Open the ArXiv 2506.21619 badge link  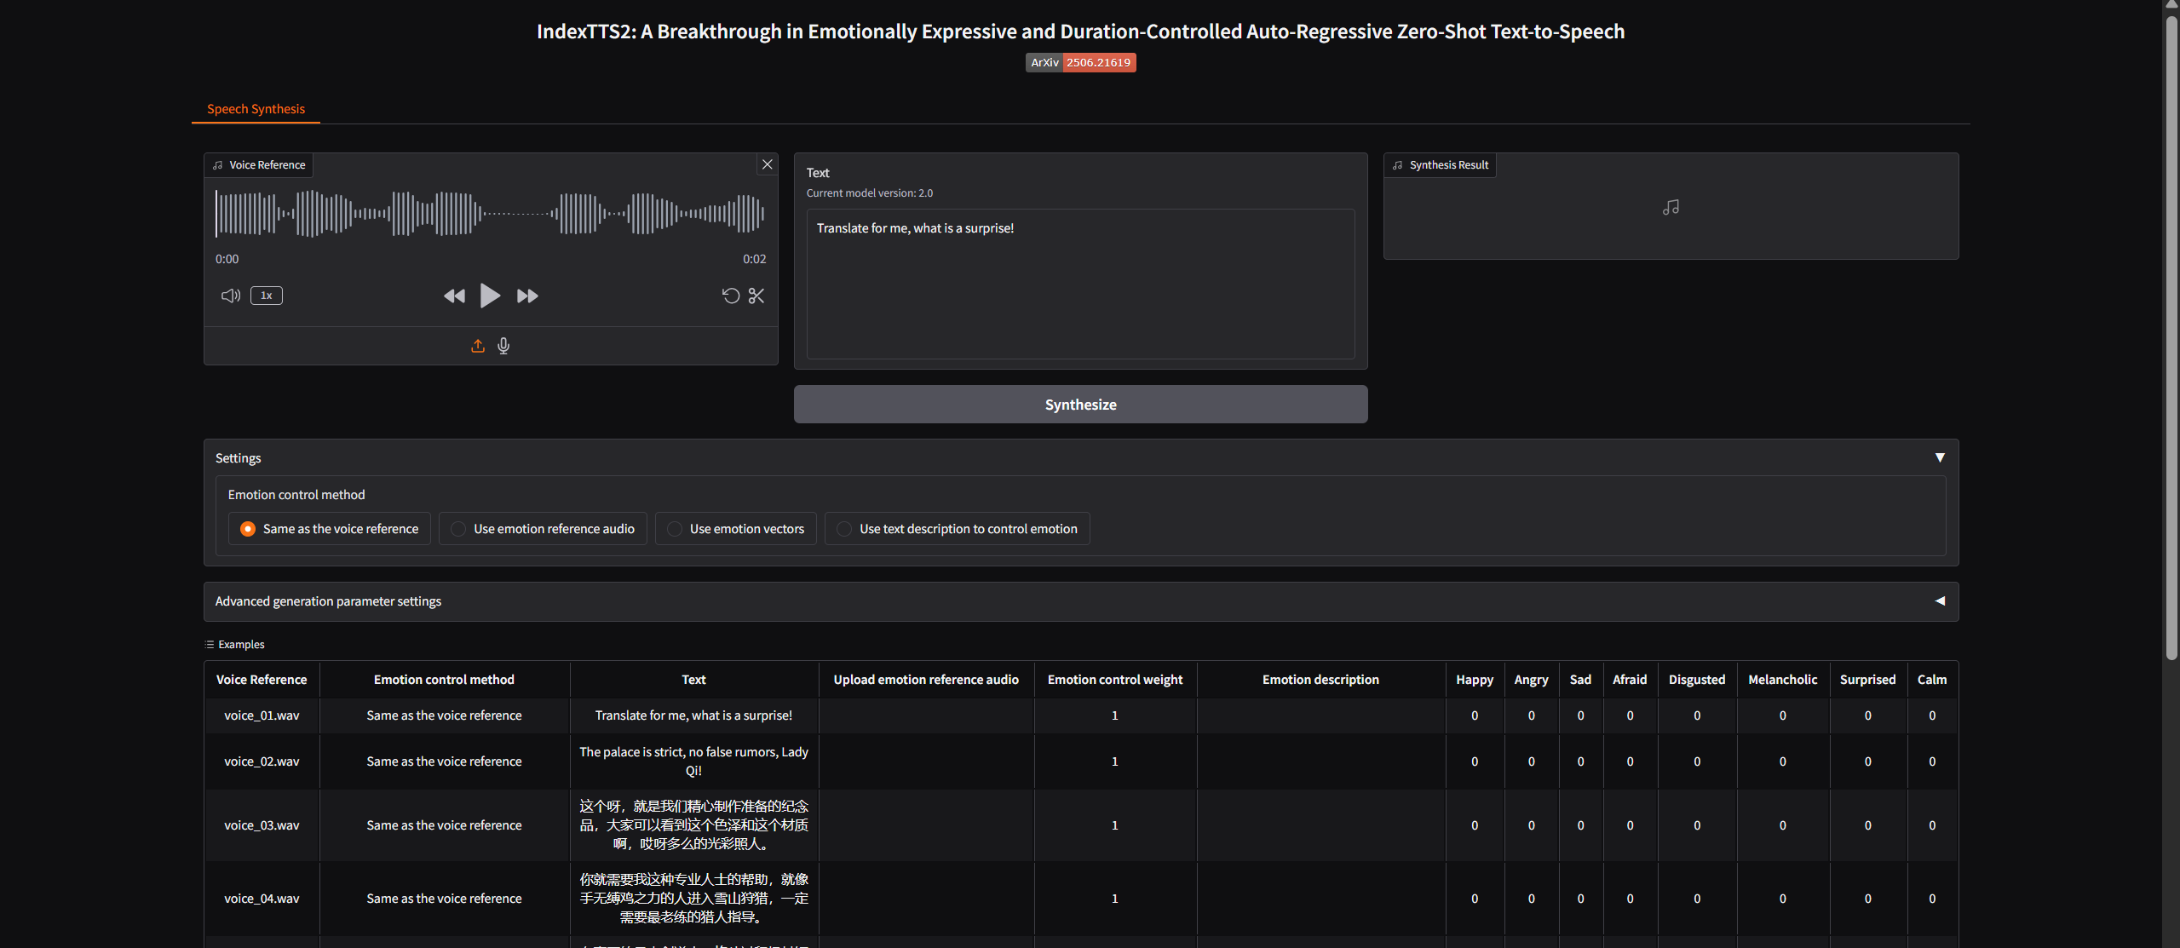[x=1080, y=62]
